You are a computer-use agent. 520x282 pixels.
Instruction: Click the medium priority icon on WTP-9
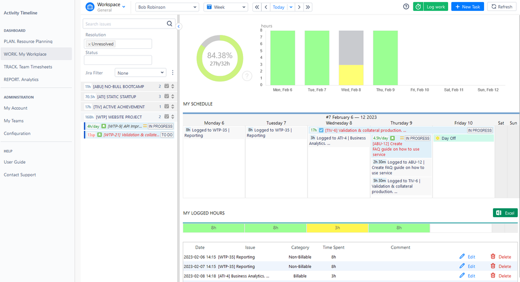[145, 126]
